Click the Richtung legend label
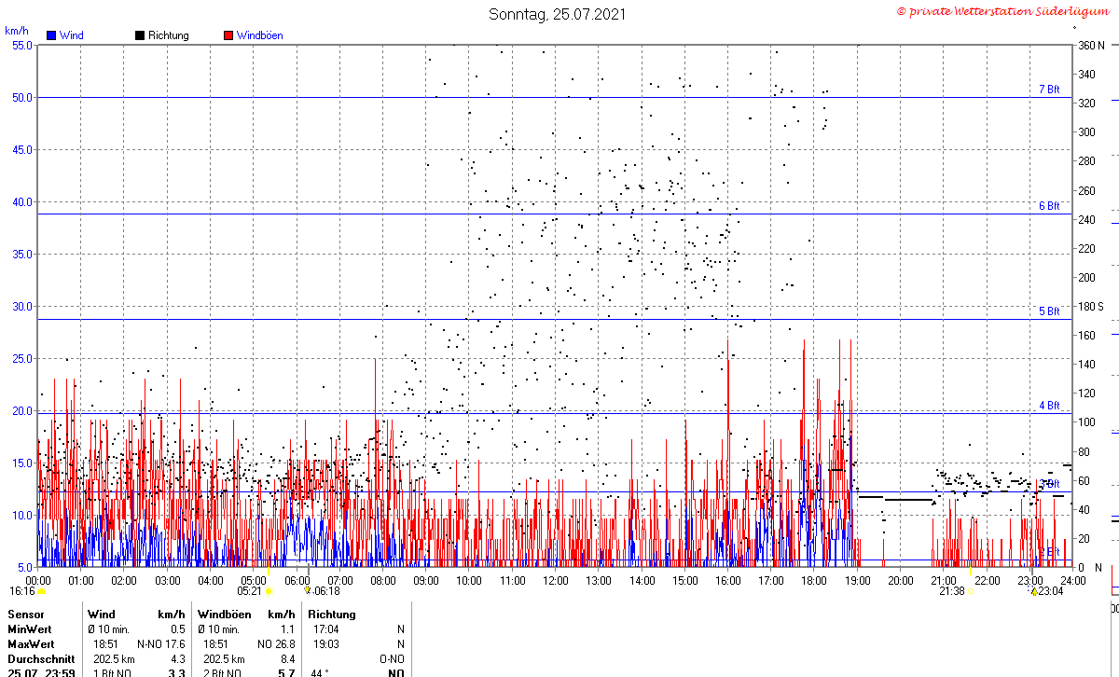 pyautogui.click(x=168, y=35)
